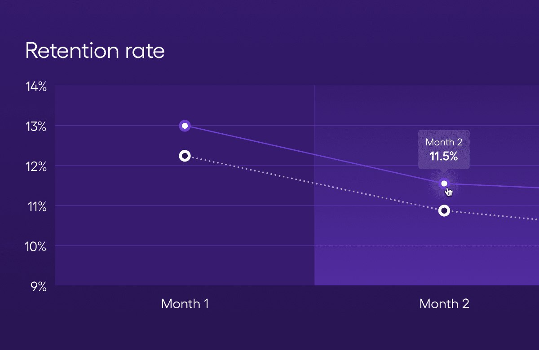Click the Retention rate chart title

coord(95,51)
